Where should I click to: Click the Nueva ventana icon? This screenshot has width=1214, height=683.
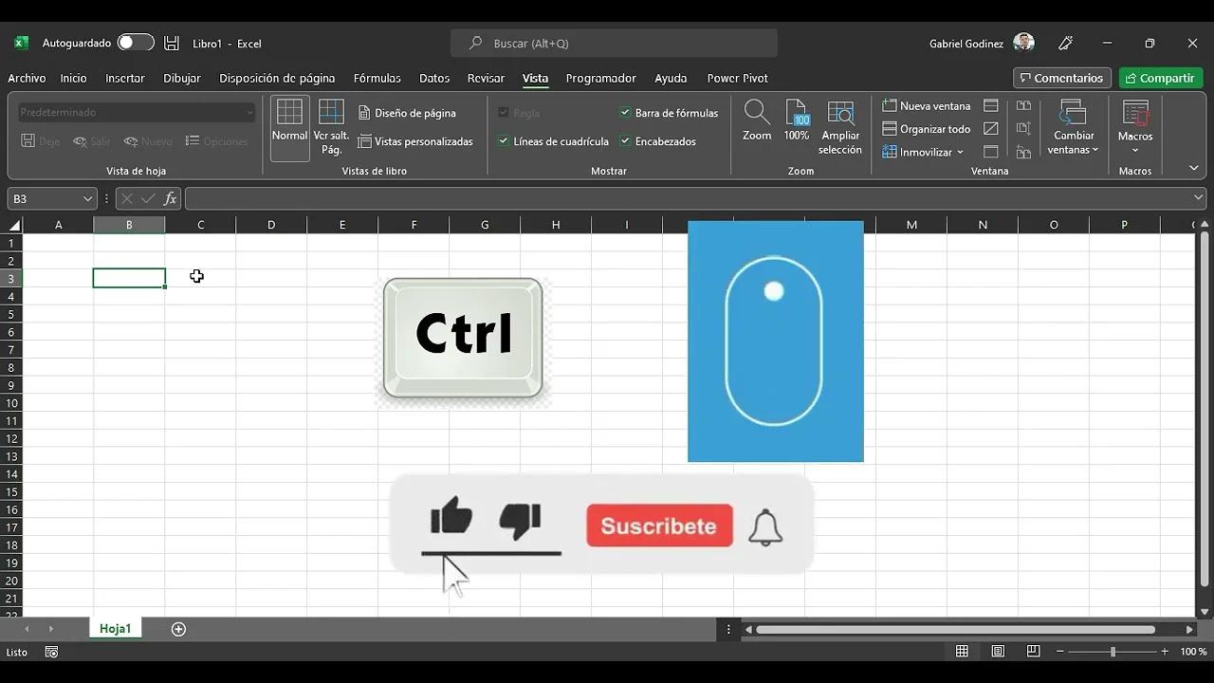pyautogui.click(x=889, y=105)
